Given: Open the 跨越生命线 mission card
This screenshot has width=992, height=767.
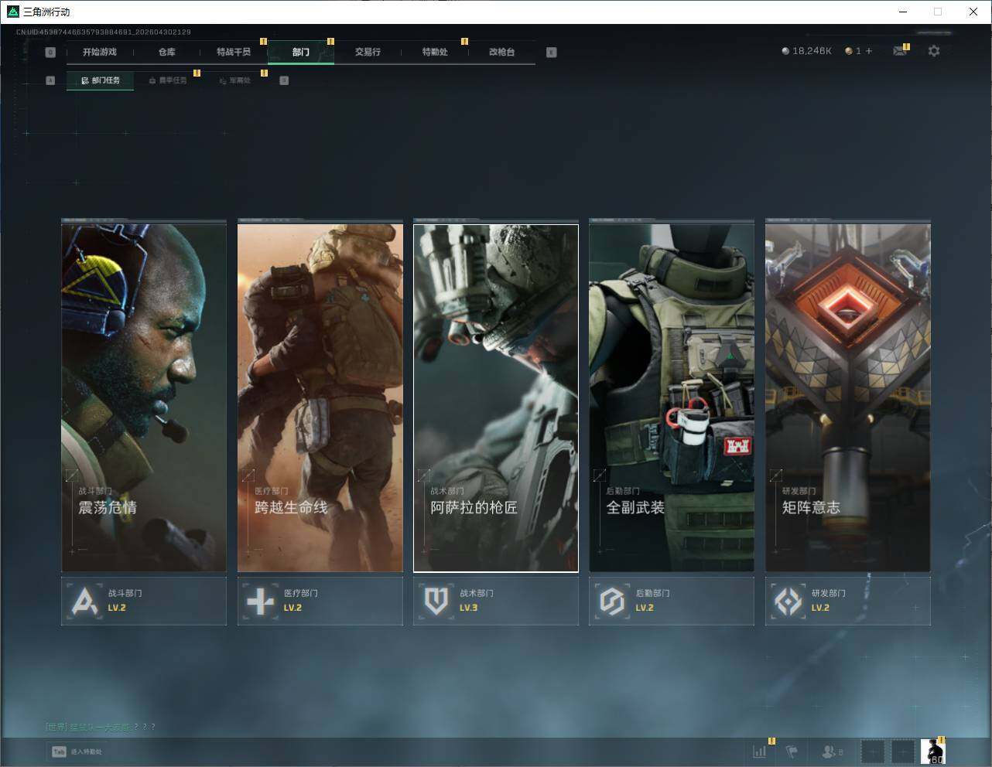Looking at the screenshot, I should pyautogui.click(x=320, y=397).
